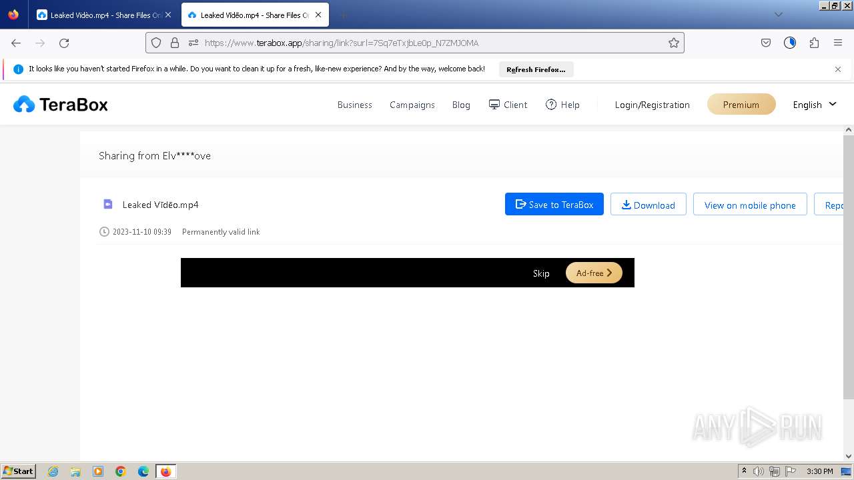
Task: Open the Windows Explorer folder in the taskbar
Action: pos(75,471)
